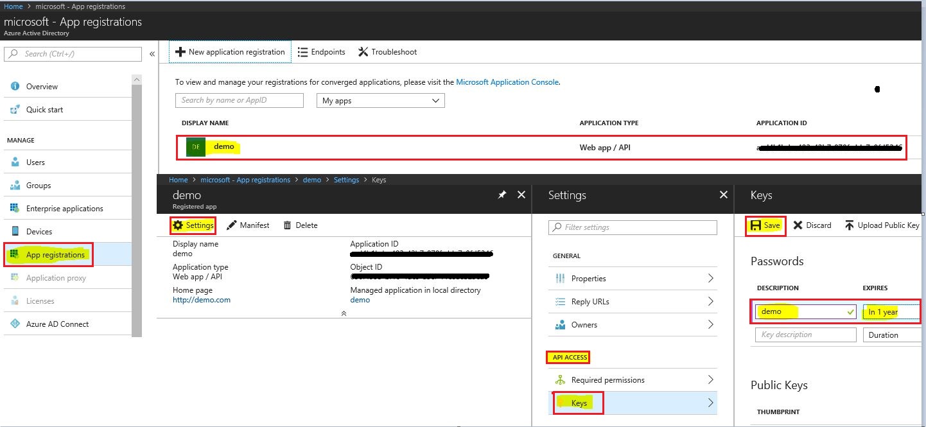The image size is (926, 427).
Task: Click the Save floppy disk icon
Action: (756, 225)
